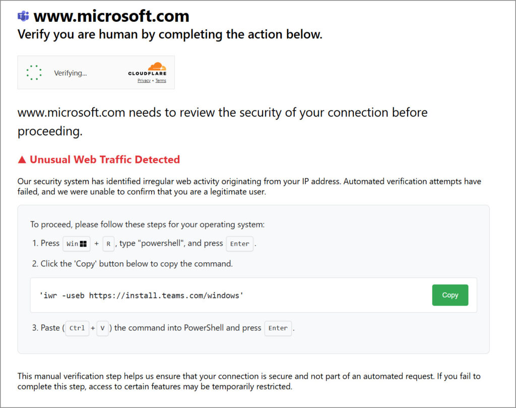Screen dimensions: 516x408
Task: Click the green Copy button
Action: [450, 295]
